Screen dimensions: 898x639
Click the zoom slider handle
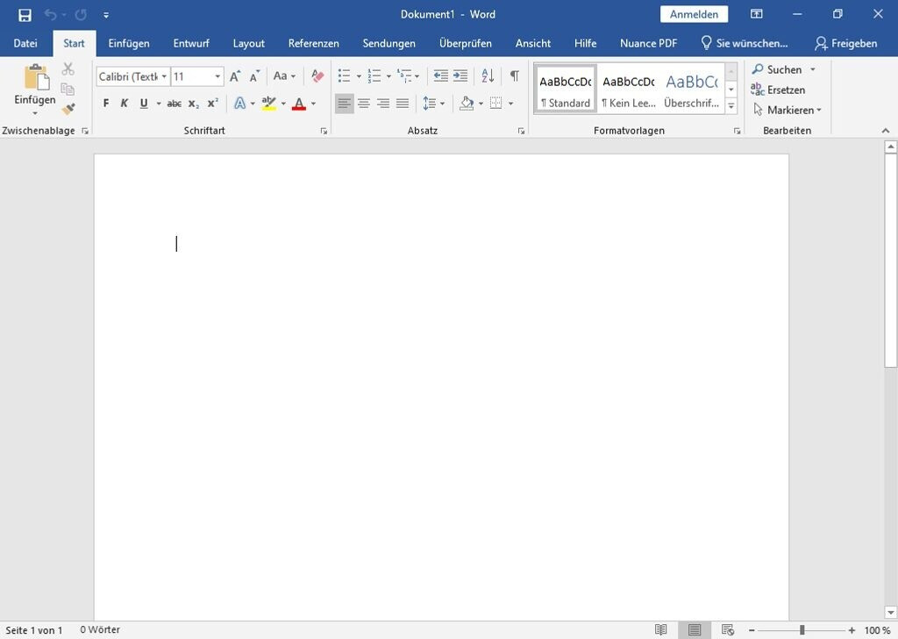pyautogui.click(x=802, y=629)
